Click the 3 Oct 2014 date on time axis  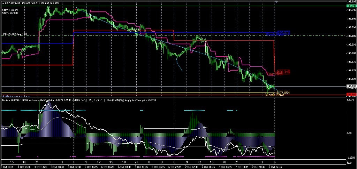8,167
